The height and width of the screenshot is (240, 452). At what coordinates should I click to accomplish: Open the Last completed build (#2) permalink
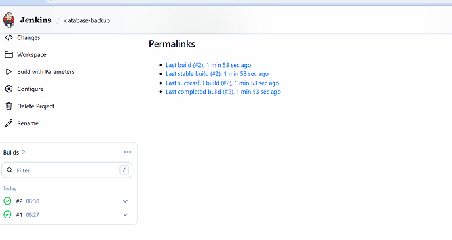[x=223, y=92]
